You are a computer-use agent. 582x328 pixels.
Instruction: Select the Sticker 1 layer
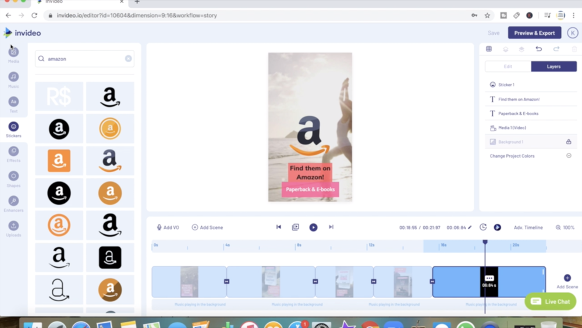click(506, 85)
